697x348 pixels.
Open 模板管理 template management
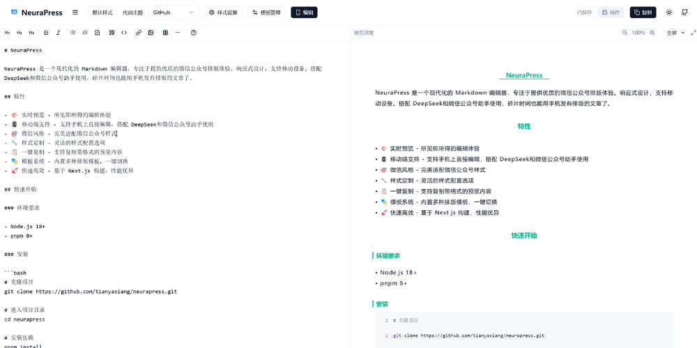266,13
